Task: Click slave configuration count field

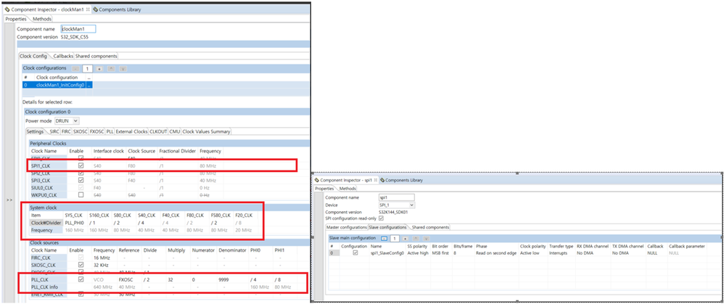Action: (x=395, y=239)
